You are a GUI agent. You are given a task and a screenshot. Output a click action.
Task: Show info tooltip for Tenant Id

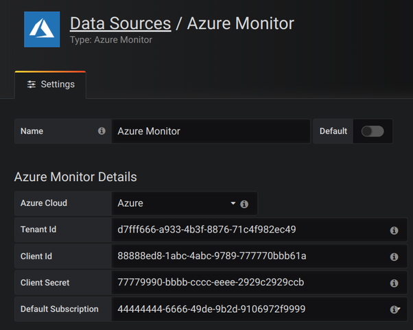(x=394, y=231)
